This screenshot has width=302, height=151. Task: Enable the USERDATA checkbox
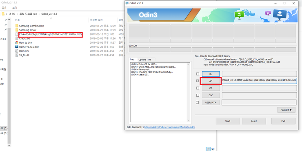(x=197, y=102)
